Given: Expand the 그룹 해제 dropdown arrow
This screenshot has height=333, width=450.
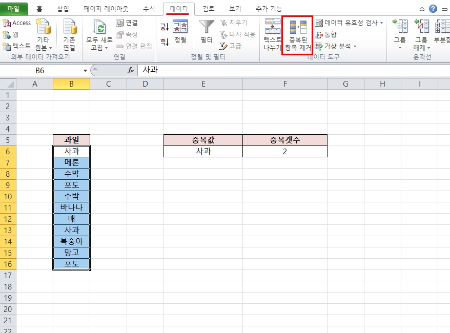Looking at the screenshot, I should [x=429, y=48].
